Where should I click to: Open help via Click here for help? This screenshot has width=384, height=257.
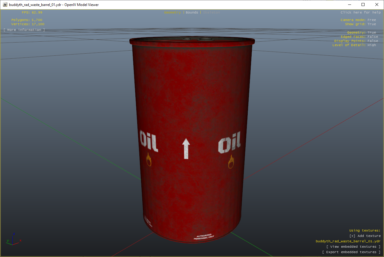(361, 13)
